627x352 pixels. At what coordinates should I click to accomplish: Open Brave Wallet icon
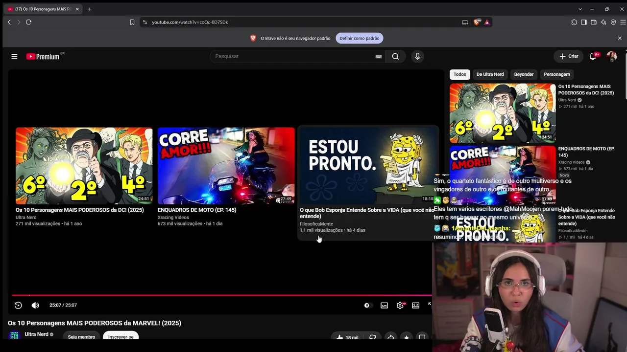point(594,22)
